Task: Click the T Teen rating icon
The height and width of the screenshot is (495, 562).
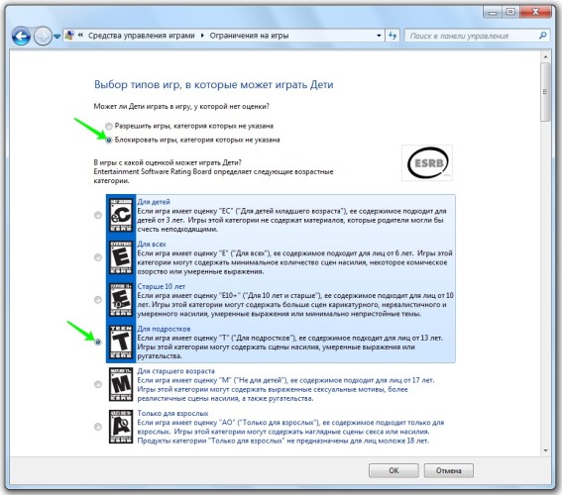Action: pos(121,343)
